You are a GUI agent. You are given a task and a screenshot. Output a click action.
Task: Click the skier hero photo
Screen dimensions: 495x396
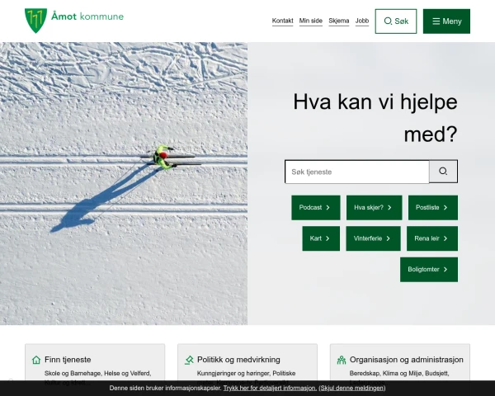(124, 183)
